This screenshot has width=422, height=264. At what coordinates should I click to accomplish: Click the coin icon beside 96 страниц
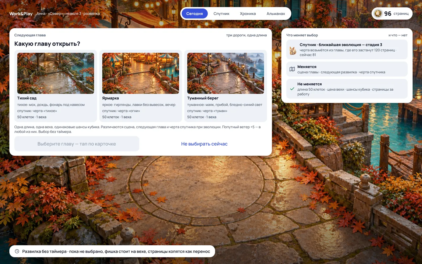point(378,13)
